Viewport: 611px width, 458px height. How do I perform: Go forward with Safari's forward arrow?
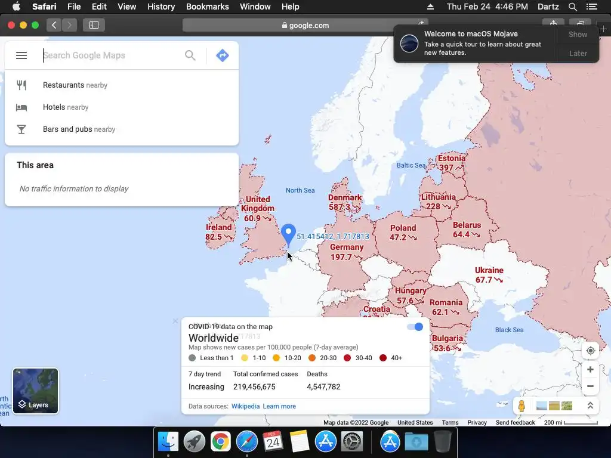pyautogui.click(x=69, y=25)
